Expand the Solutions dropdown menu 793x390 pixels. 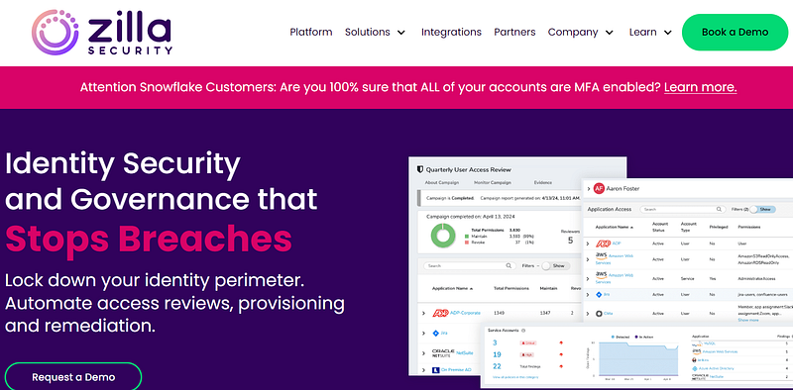pos(375,32)
